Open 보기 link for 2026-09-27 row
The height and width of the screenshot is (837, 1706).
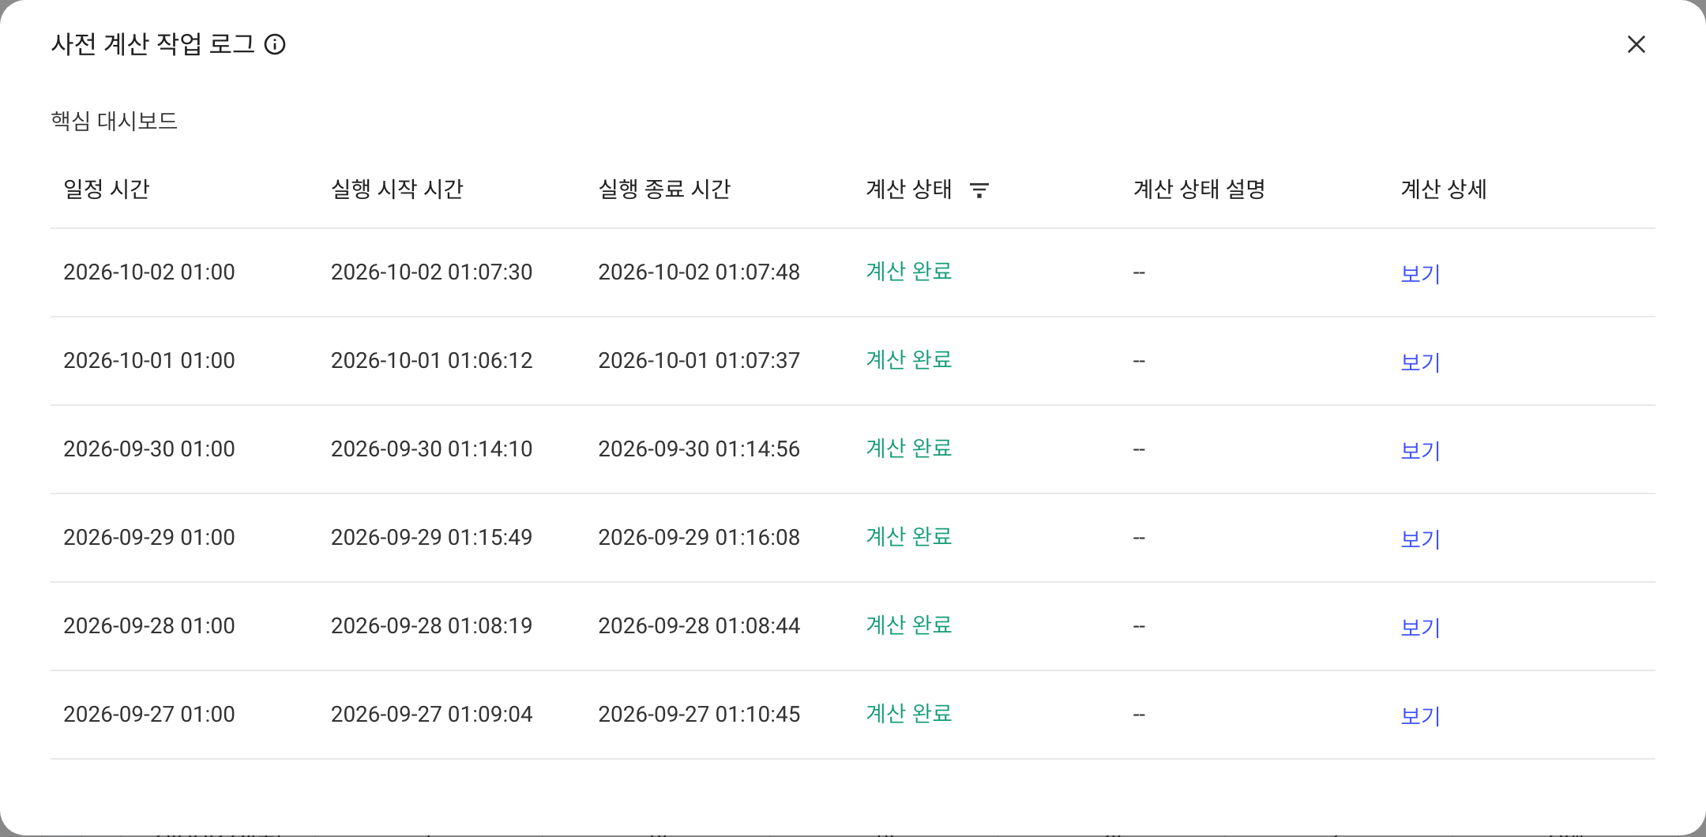pos(1421,715)
